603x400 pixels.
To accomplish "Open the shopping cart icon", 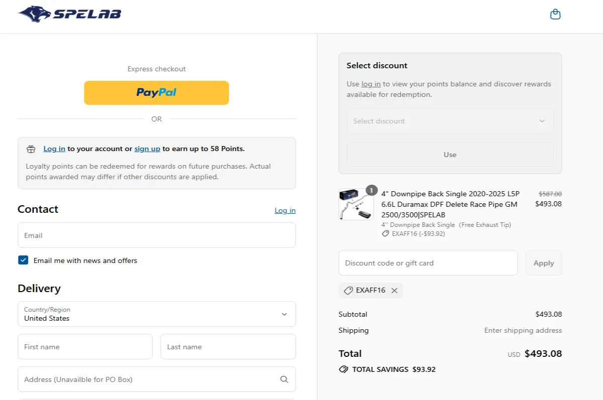I will tap(555, 14).
